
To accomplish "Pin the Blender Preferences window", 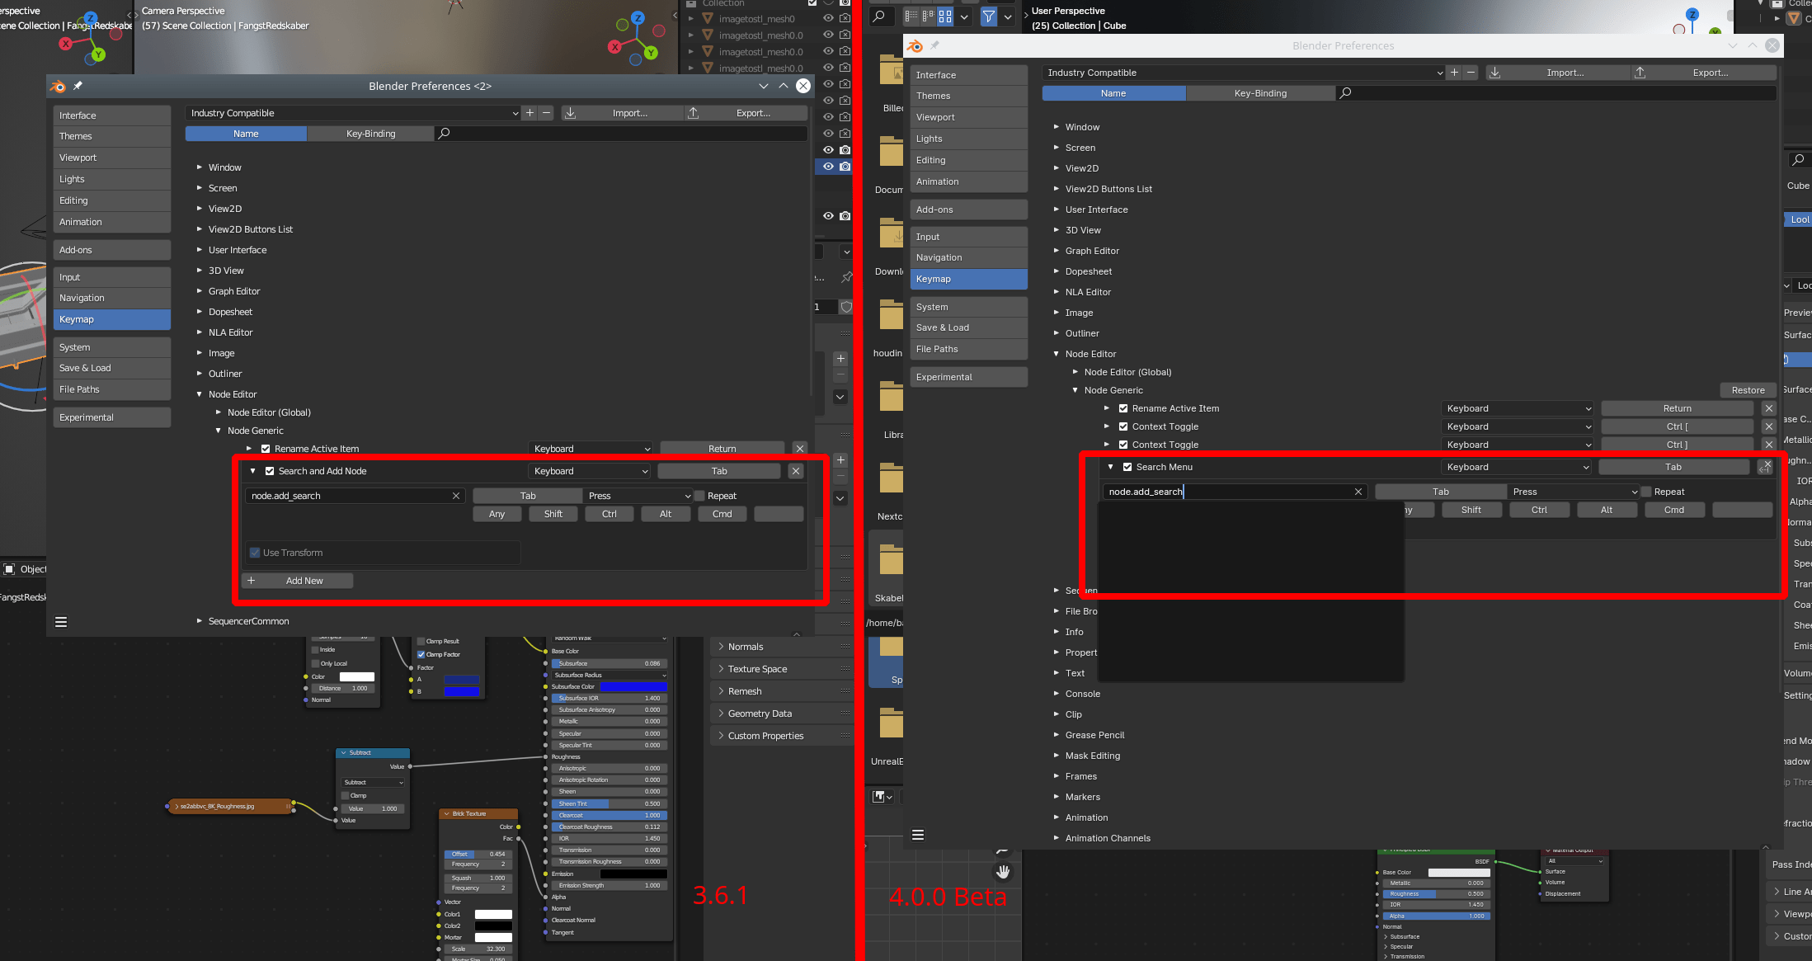I will (78, 86).
